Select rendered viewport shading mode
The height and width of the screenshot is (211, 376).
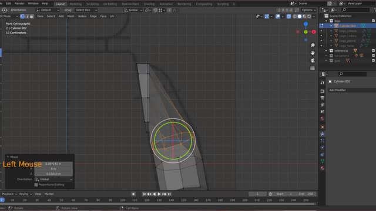click(309, 16)
